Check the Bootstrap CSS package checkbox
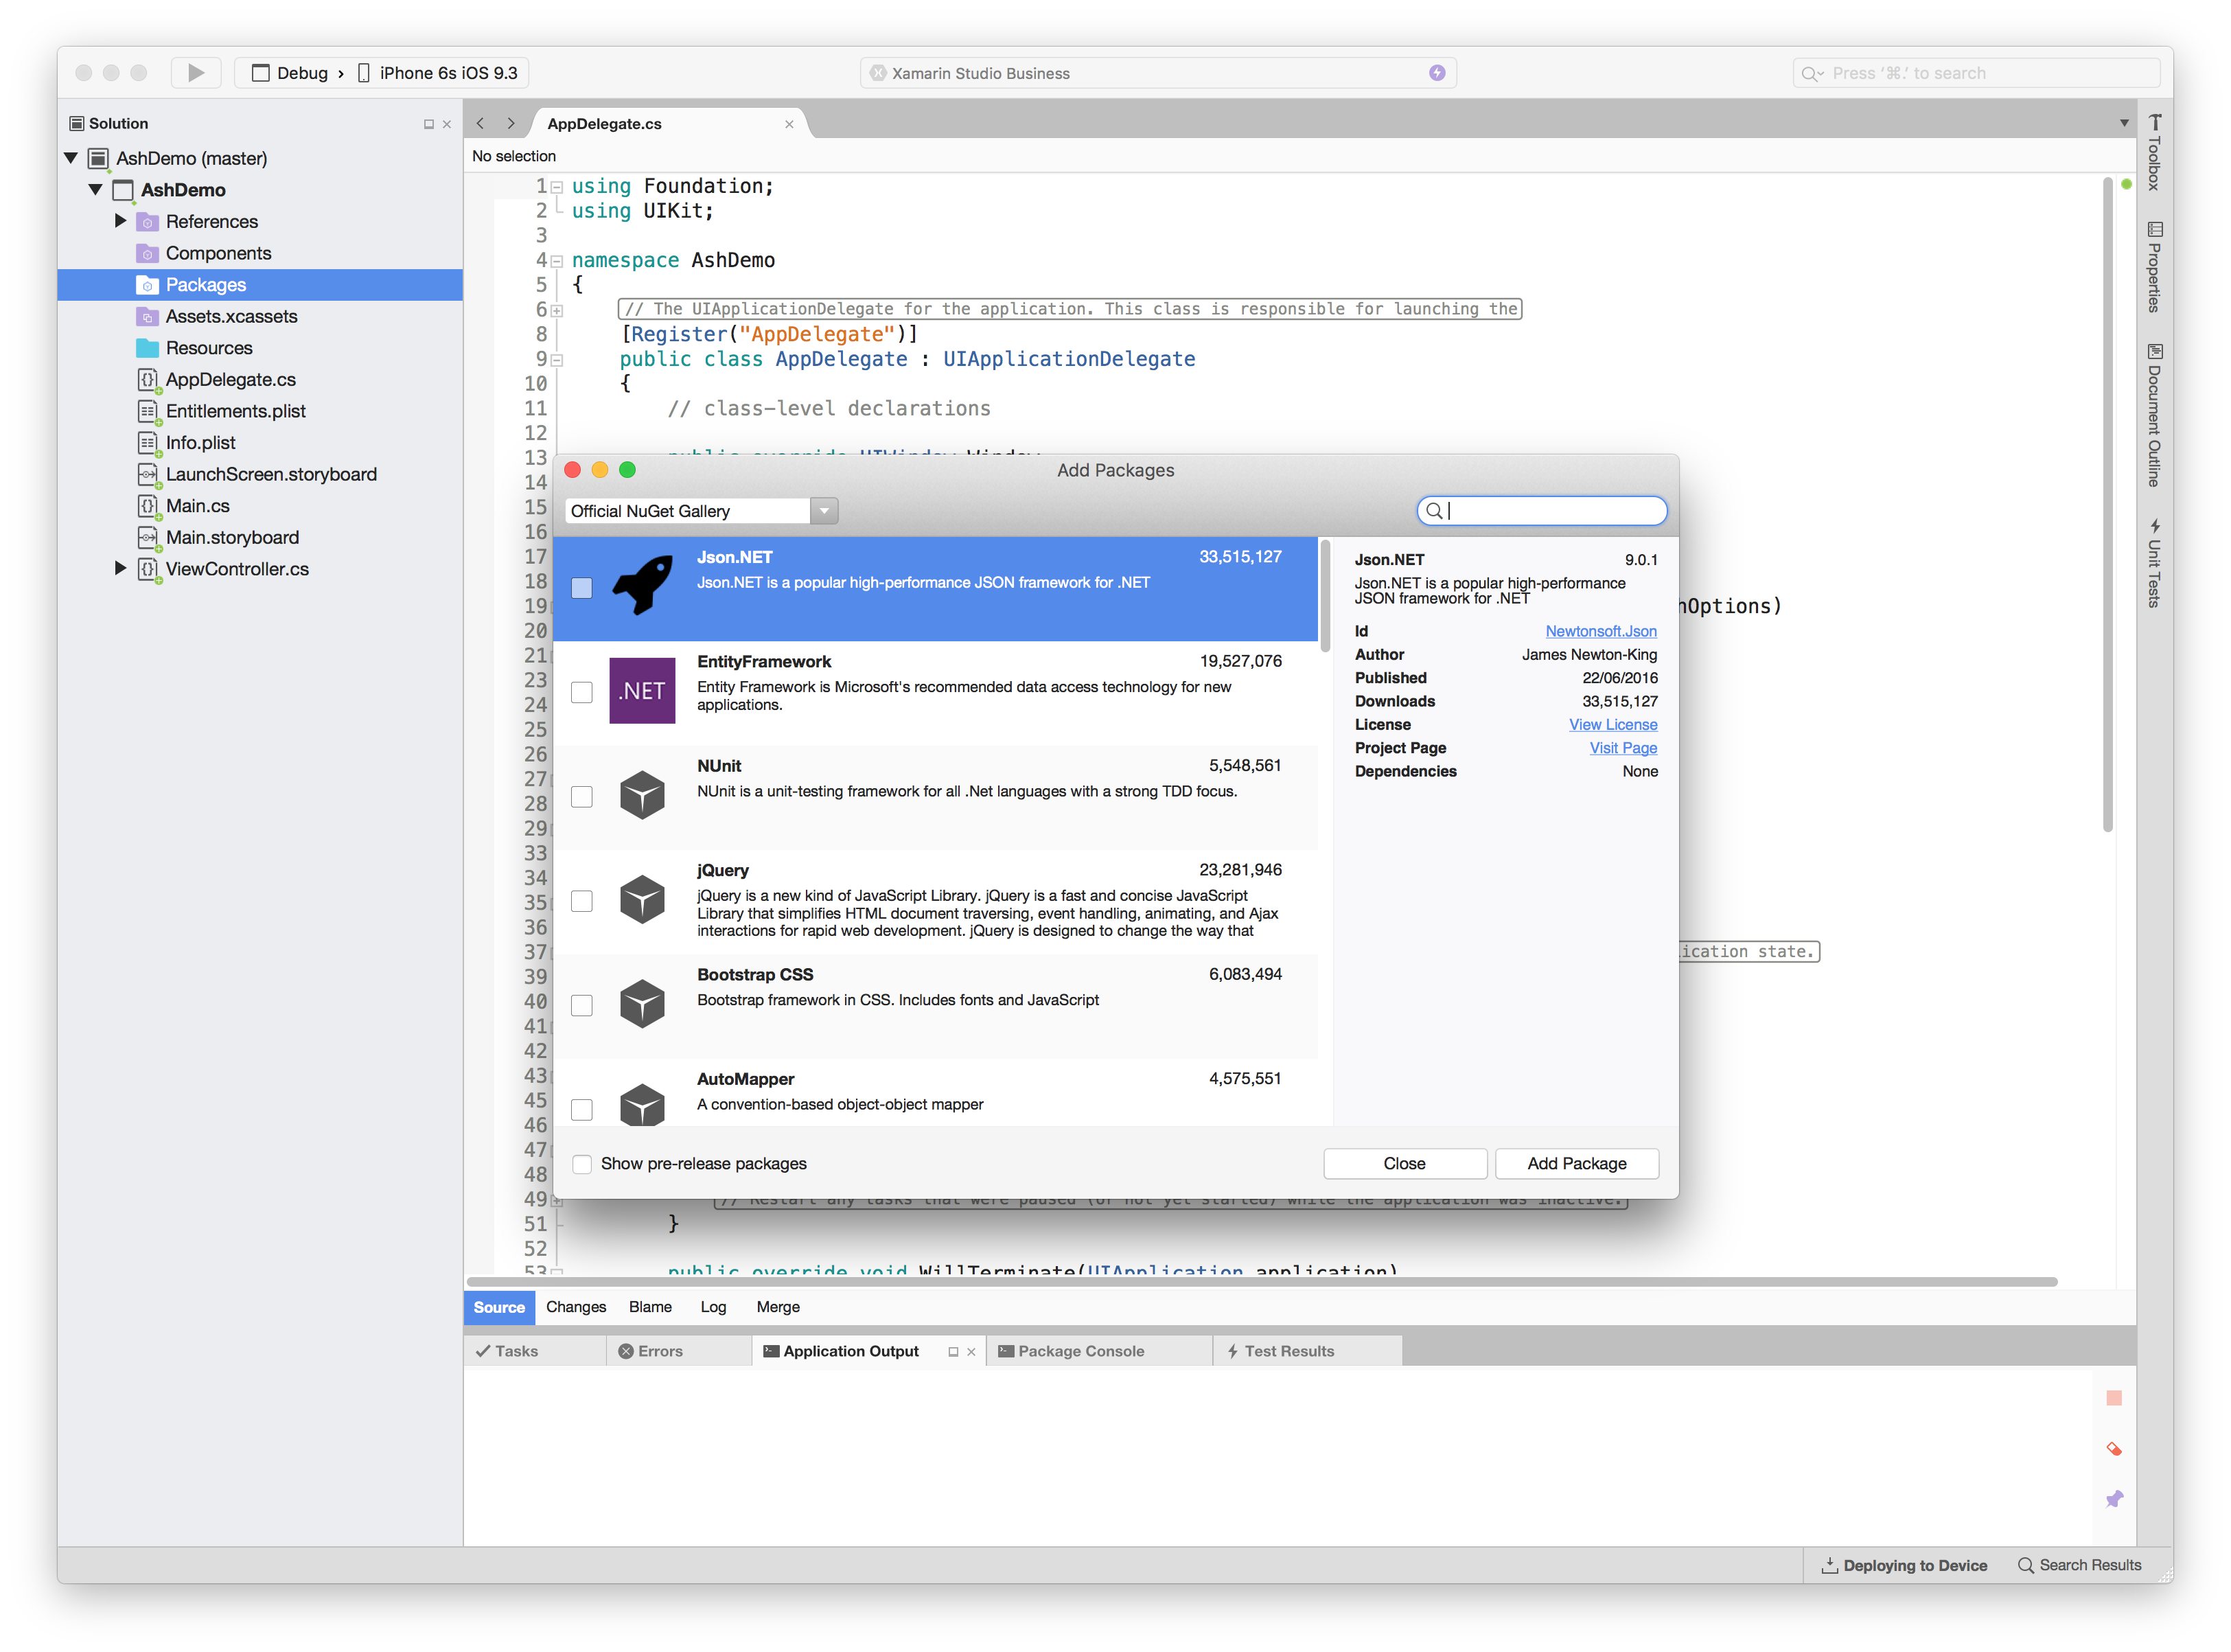2231x1652 pixels. [x=581, y=1005]
